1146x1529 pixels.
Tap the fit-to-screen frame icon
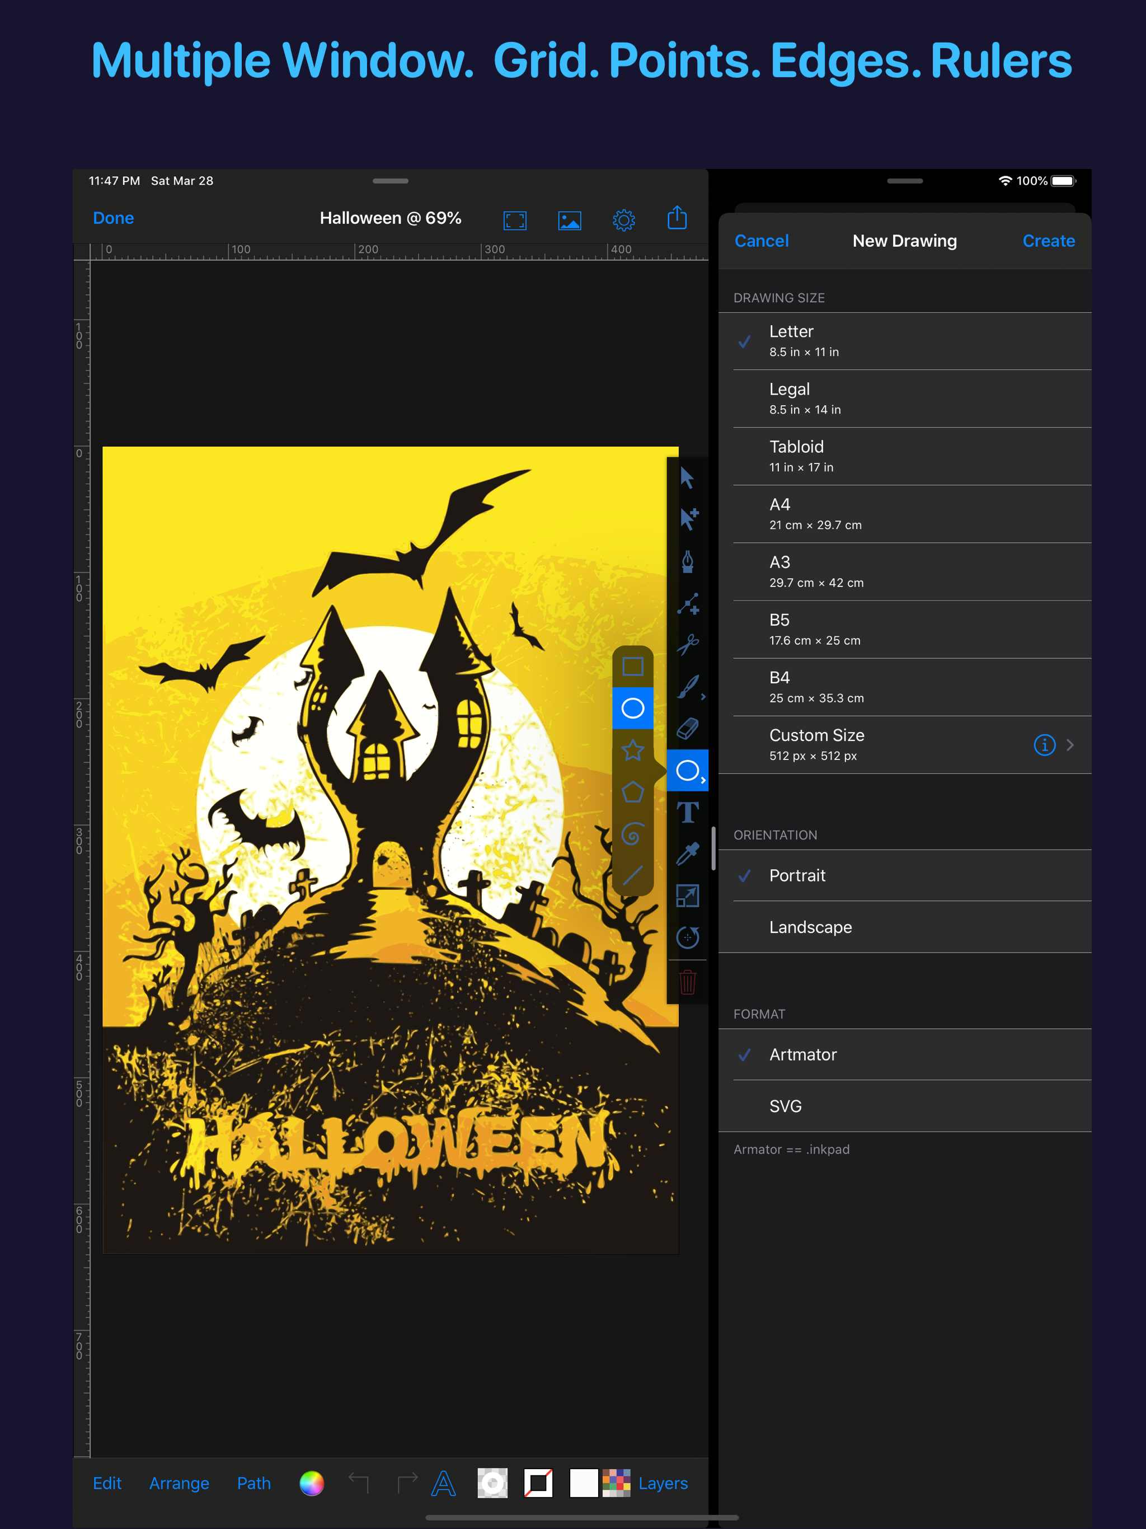coord(515,221)
